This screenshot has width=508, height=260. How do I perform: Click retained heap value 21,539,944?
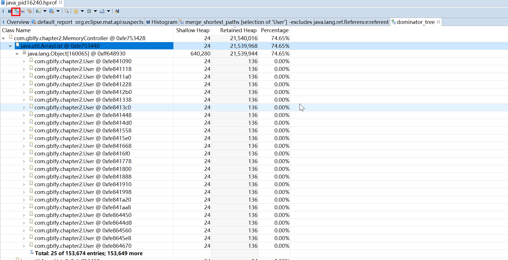point(244,54)
